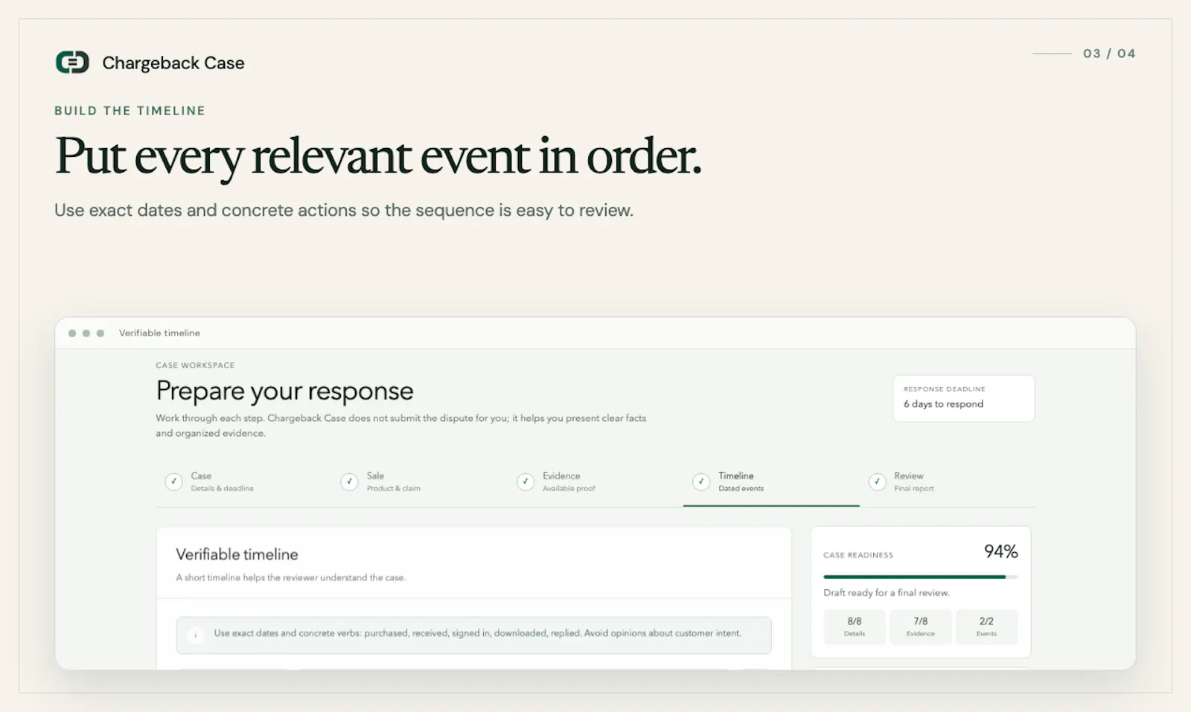Click the Chargeback Case logo icon
Image resolution: width=1191 pixels, height=712 pixels.
[72, 62]
